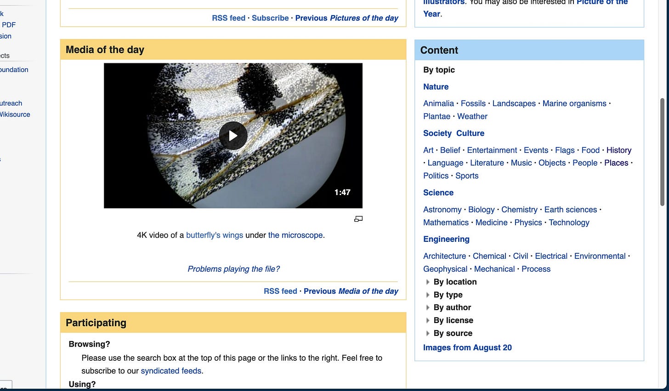
Task: Play the butterfly wings video
Action: pos(233,136)
